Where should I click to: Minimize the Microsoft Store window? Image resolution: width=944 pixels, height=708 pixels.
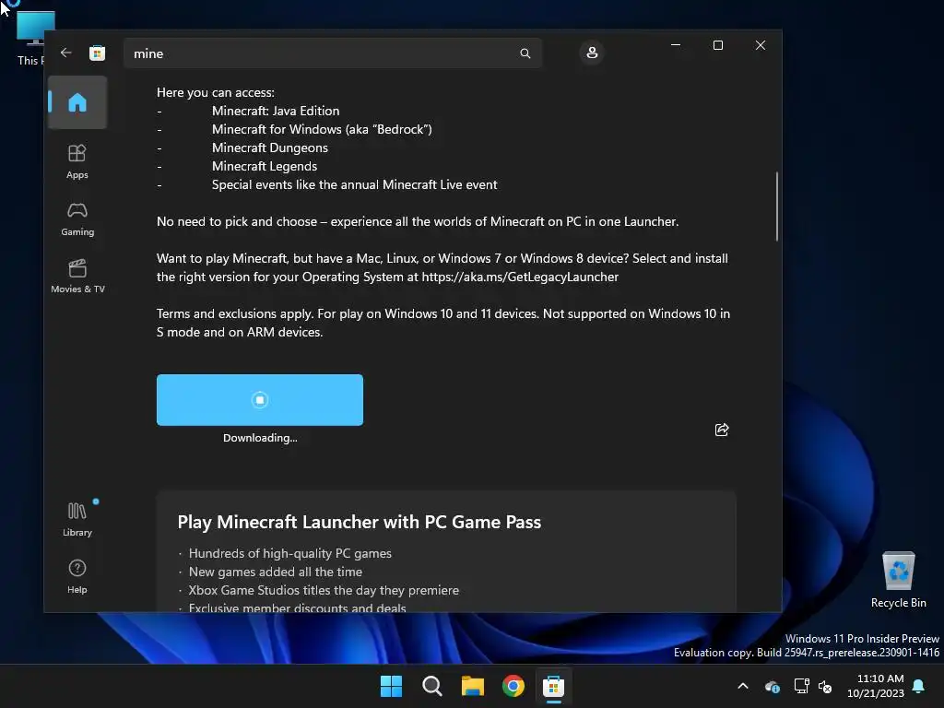pos(676,45)
